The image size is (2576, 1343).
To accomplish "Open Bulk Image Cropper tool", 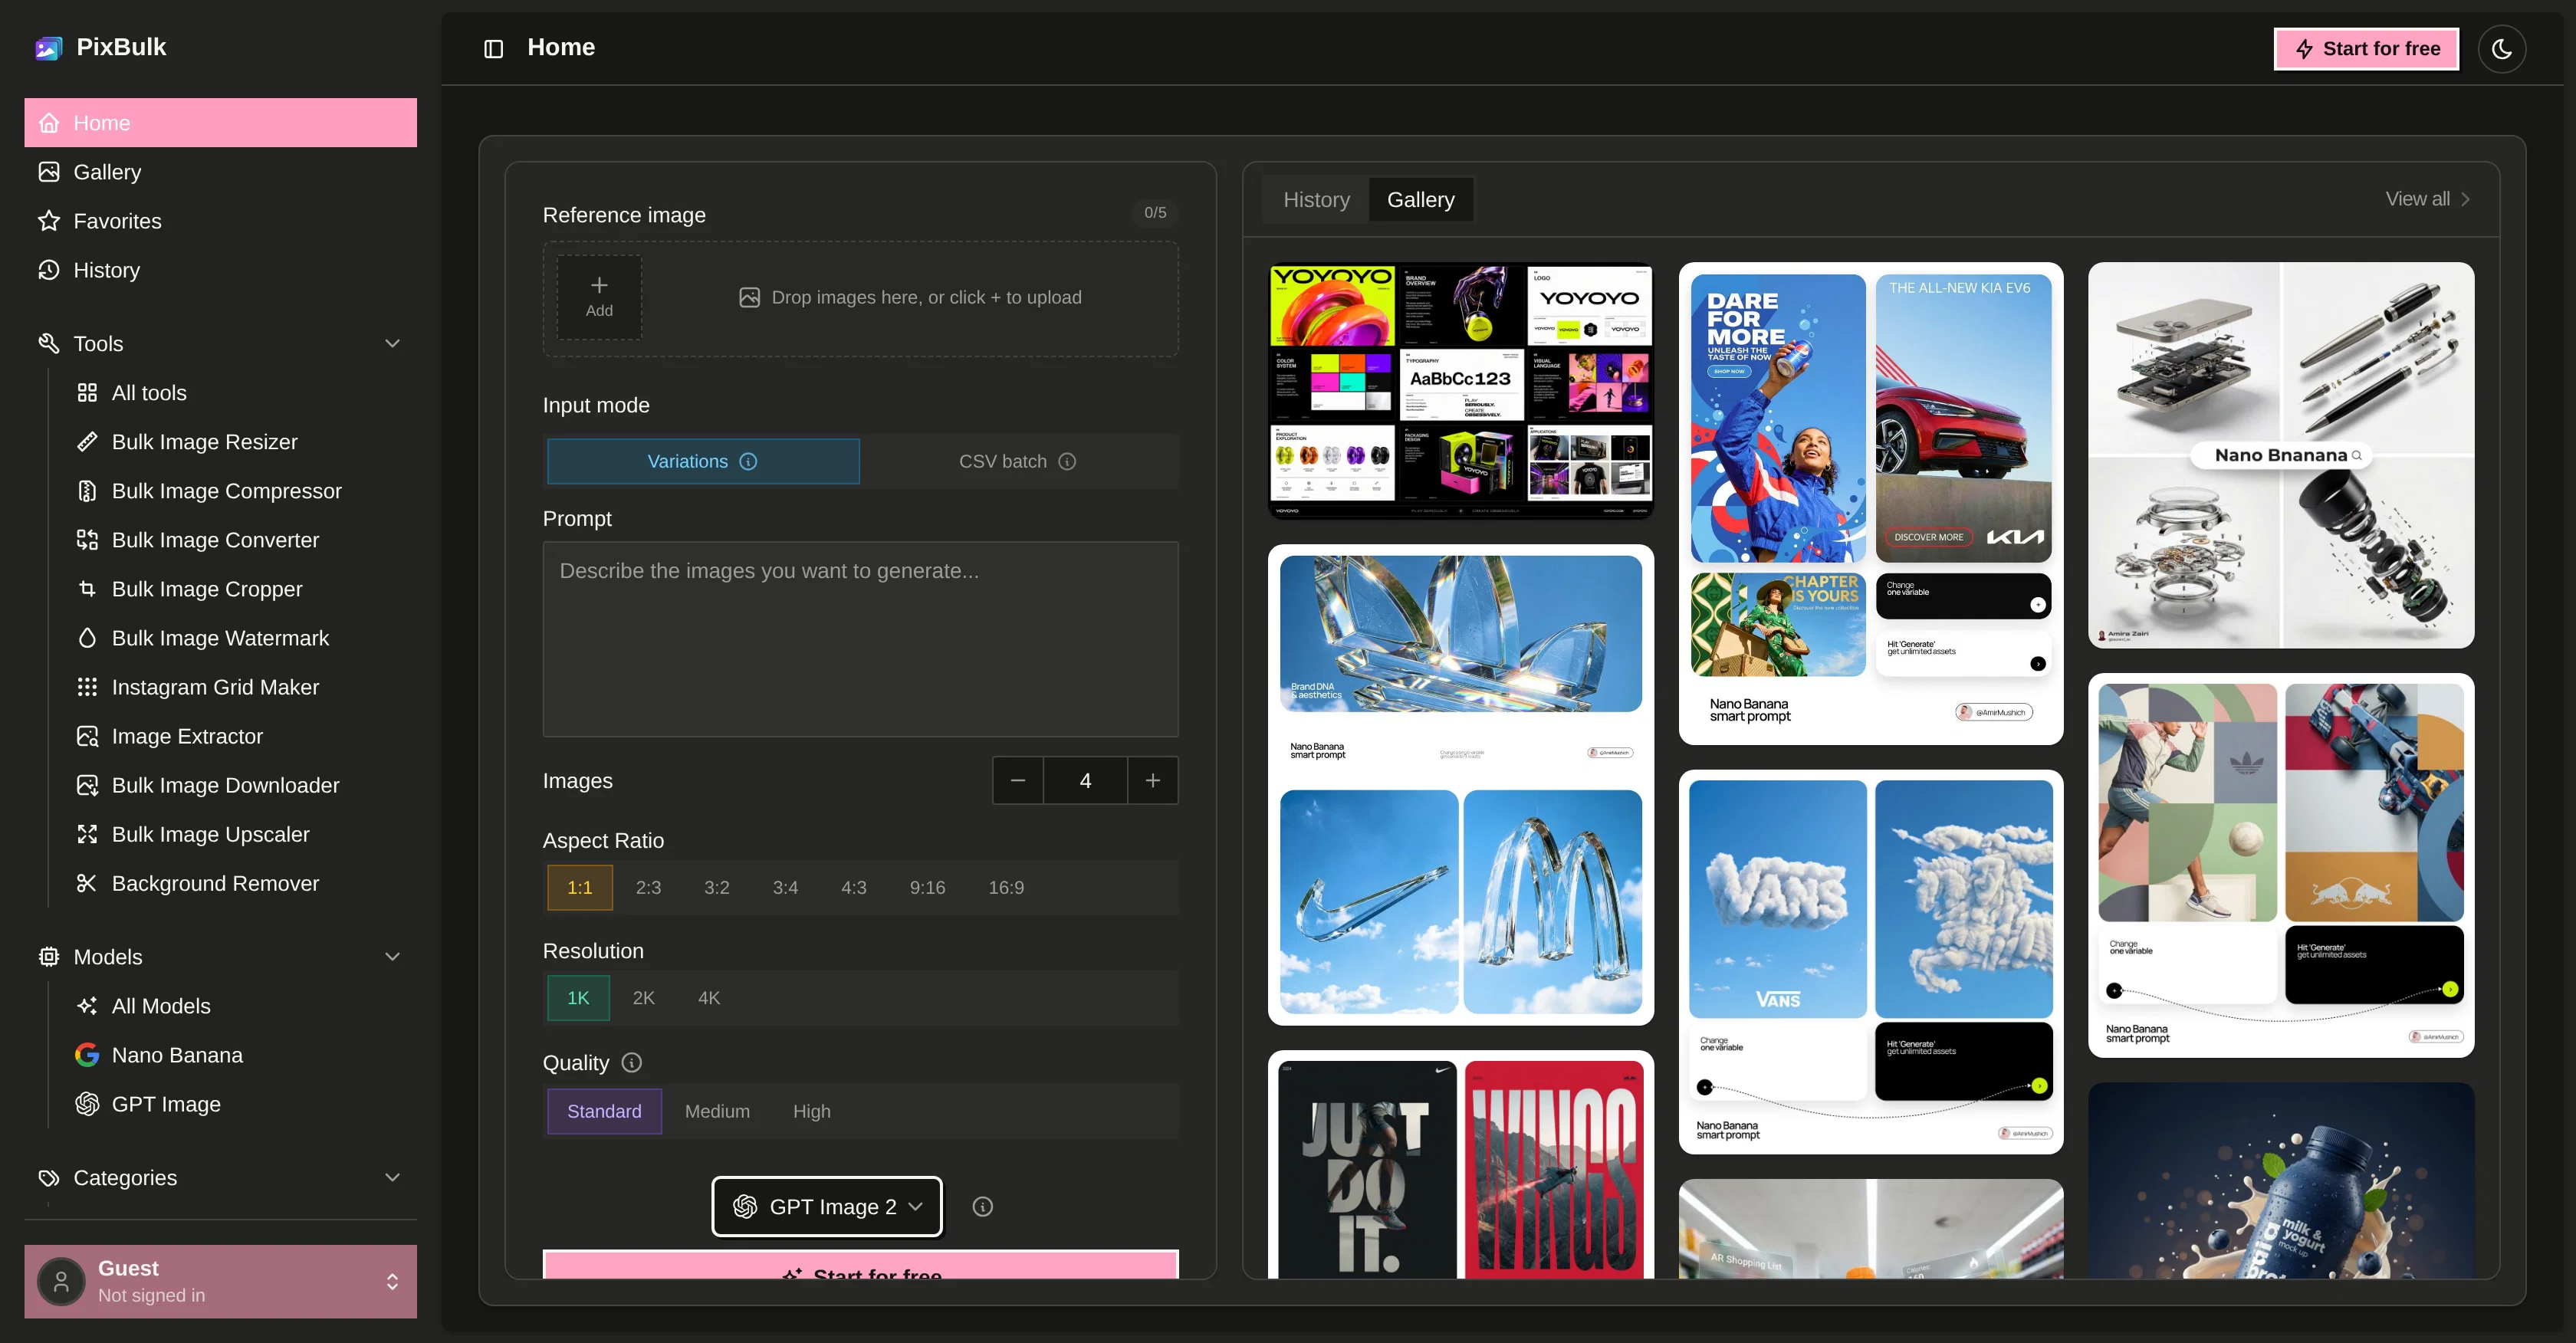I will [x=240, y=589].
